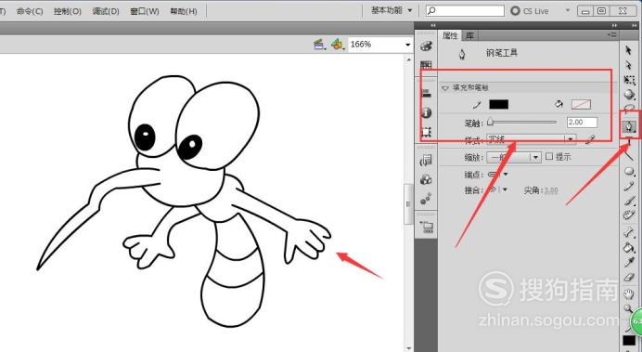Select the Zoom magnifier tool
Screen dimensions: 642x352
[628, 308]
